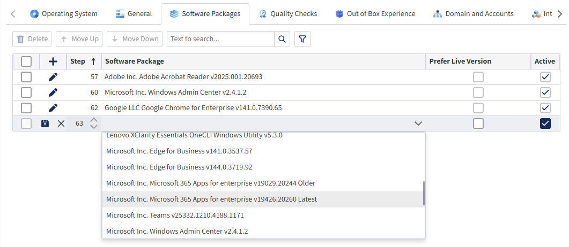This screenshot has width=569, height=247.
Task: Uncheck Active for Google Chrome row
Action: pyautogui.click(x=545, y=108)
